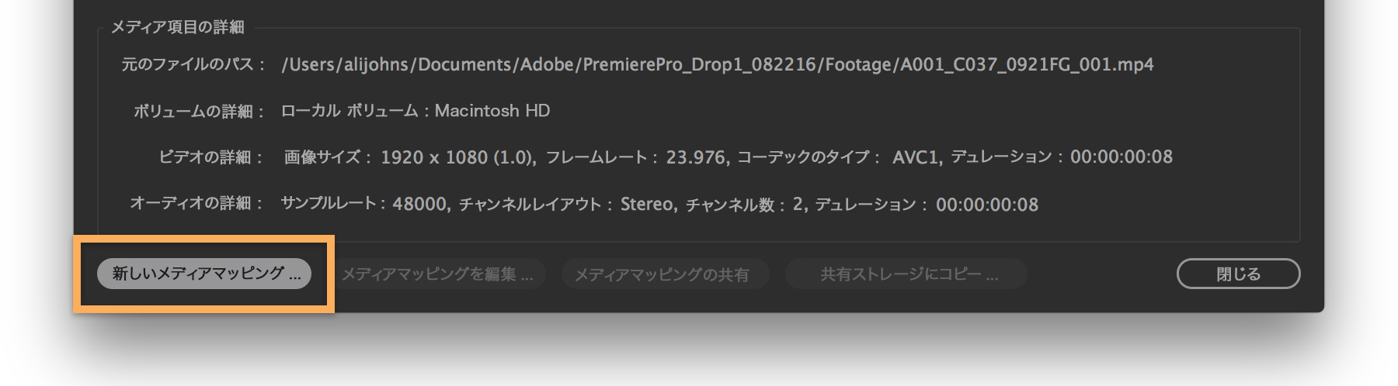Viewport: 1398px width, 386px height.
Task: Click the チャンネル数 value 2
Action: [x=798, y=204]
